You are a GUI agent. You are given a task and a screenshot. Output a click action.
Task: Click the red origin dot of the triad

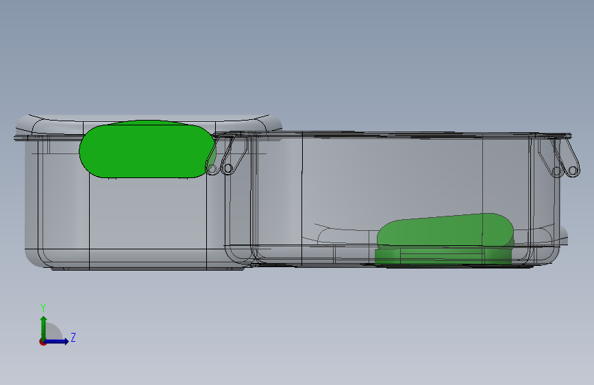click(42, 342)
